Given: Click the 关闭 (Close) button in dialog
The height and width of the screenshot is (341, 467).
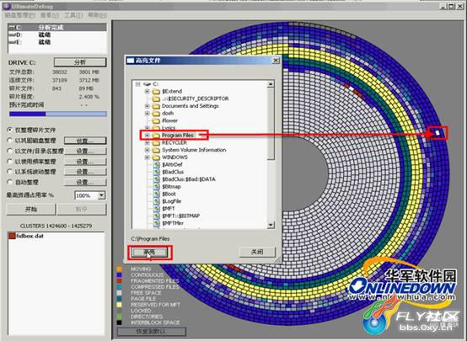Looking at the screenshot, I should tap(257, 252).
